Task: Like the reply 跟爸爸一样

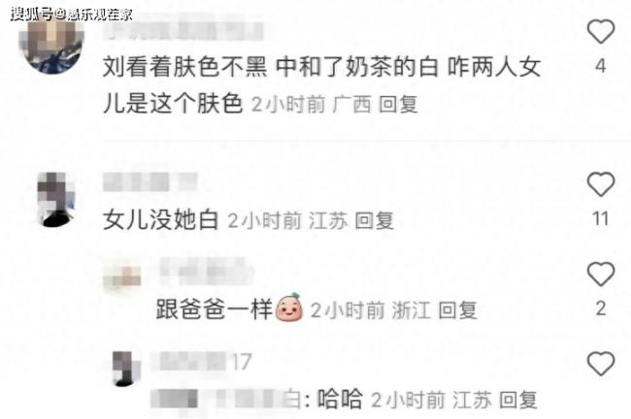Action: pos(601,274)
